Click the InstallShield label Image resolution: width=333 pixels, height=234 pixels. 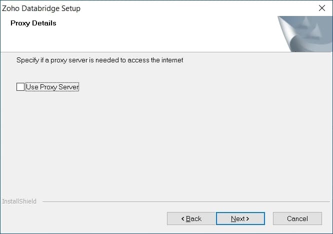click(x=19, y=201)
